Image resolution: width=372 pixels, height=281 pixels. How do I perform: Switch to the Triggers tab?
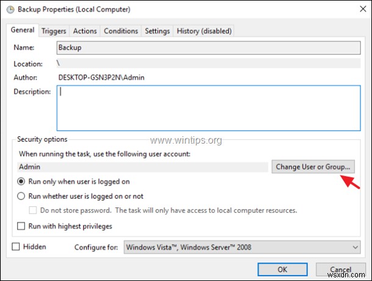(x=54, y=31)
